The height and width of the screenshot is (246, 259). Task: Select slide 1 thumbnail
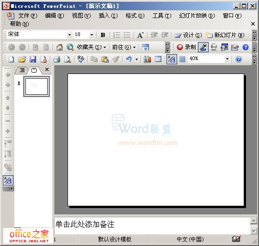pos(37,86)
